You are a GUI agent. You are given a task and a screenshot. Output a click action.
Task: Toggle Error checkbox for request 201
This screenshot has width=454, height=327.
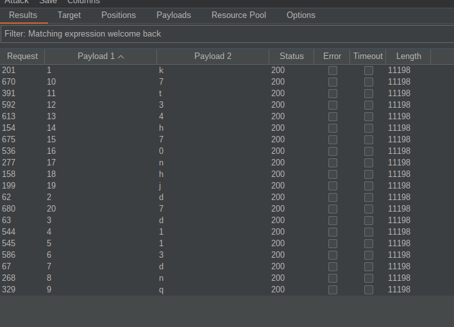pyautogui.click(x=333, y=71)
